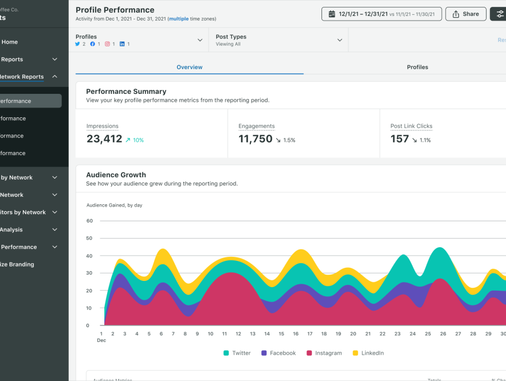Click the LinkedIn profile icon
Screen dimensions: 506x381
122,44
